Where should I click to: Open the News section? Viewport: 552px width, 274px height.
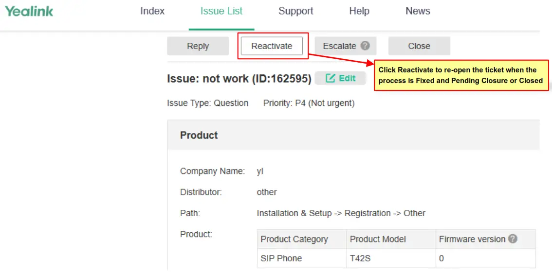pyautogui.click(x=418, y=11)
